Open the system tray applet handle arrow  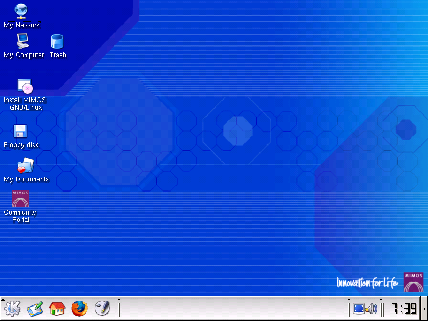349,300
